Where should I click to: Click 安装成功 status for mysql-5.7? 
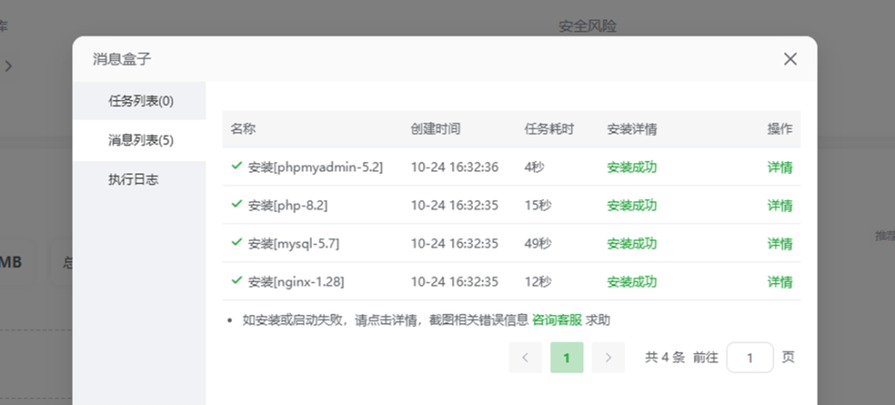click(632, 244)
